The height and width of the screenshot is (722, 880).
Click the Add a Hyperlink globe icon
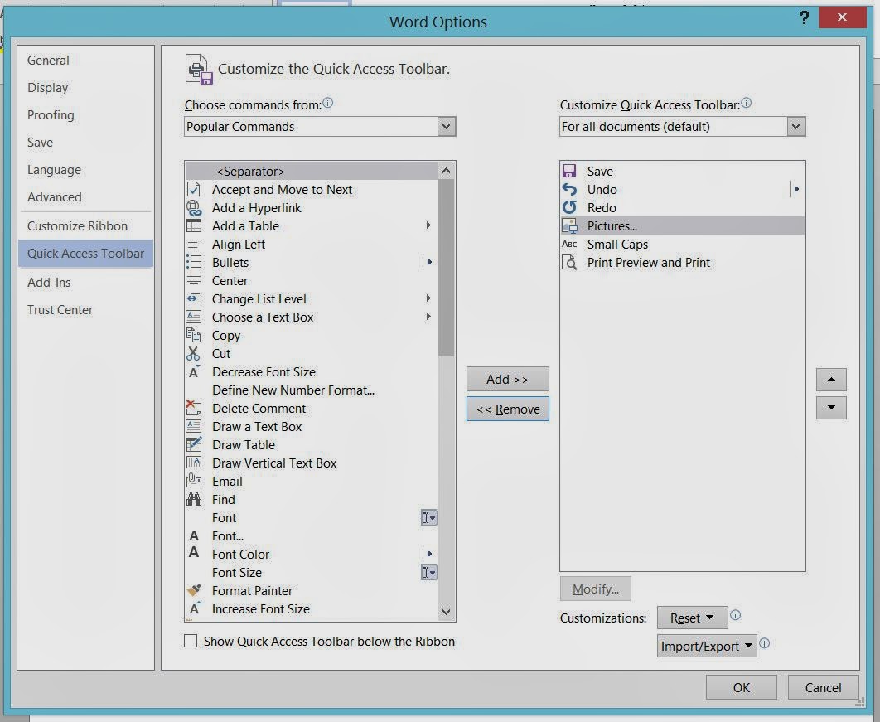[x=194, y=208]
